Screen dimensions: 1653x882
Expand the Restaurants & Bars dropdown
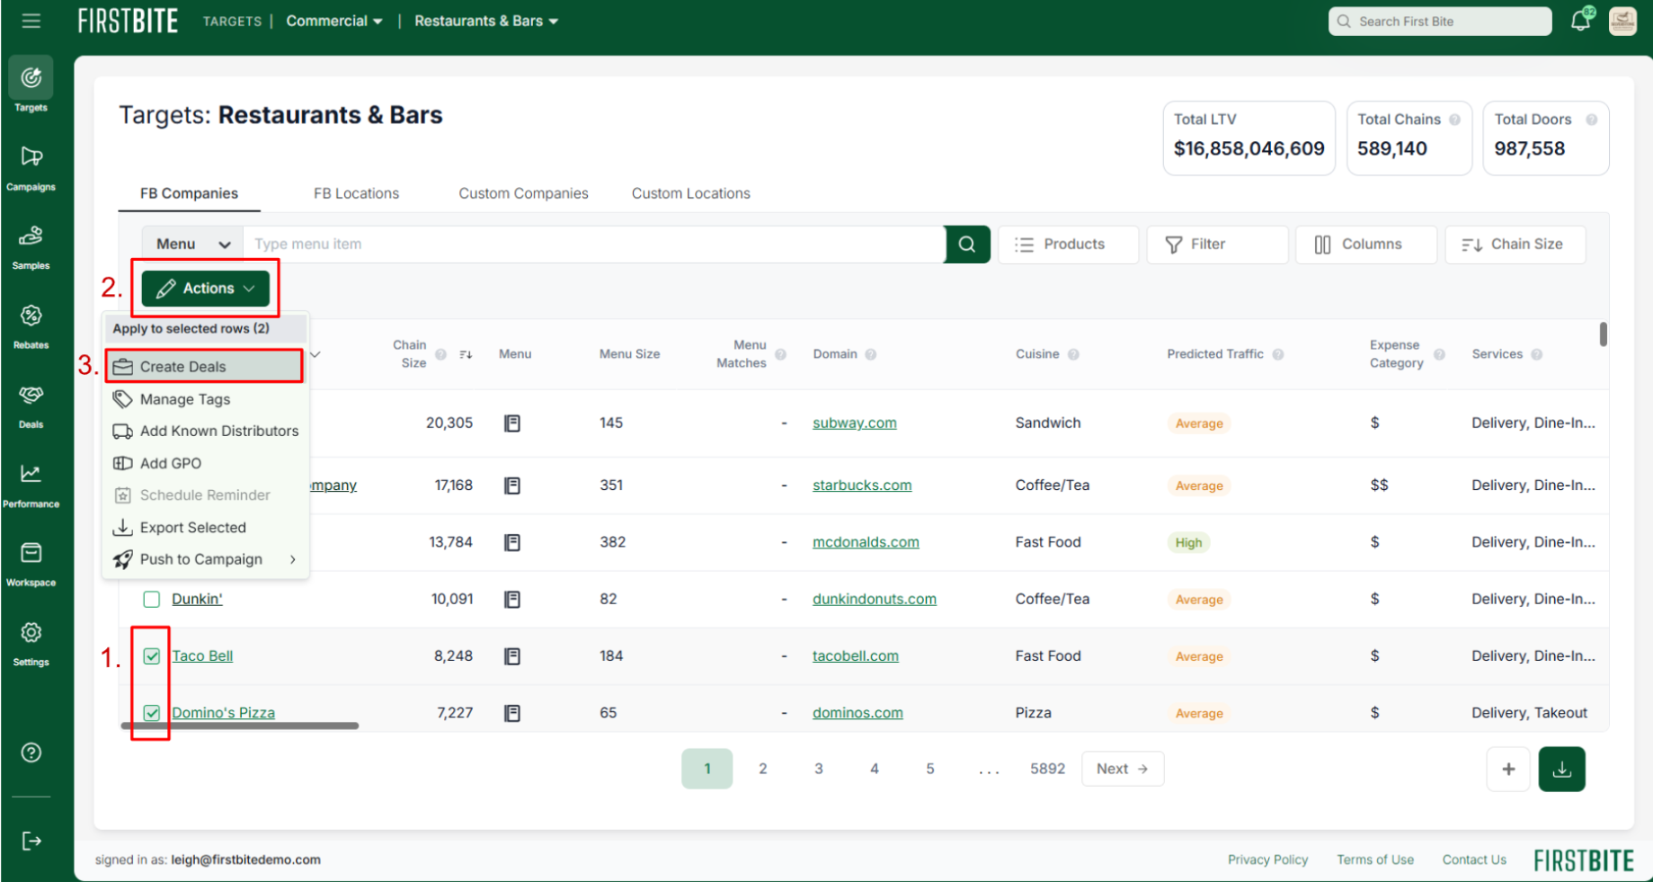coord(486,21)
